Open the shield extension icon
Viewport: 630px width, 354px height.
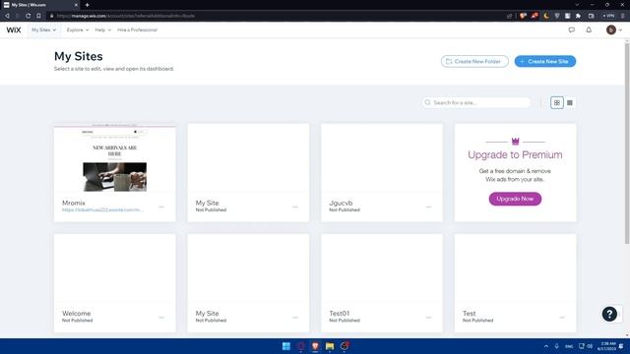(x=557, y=16)
